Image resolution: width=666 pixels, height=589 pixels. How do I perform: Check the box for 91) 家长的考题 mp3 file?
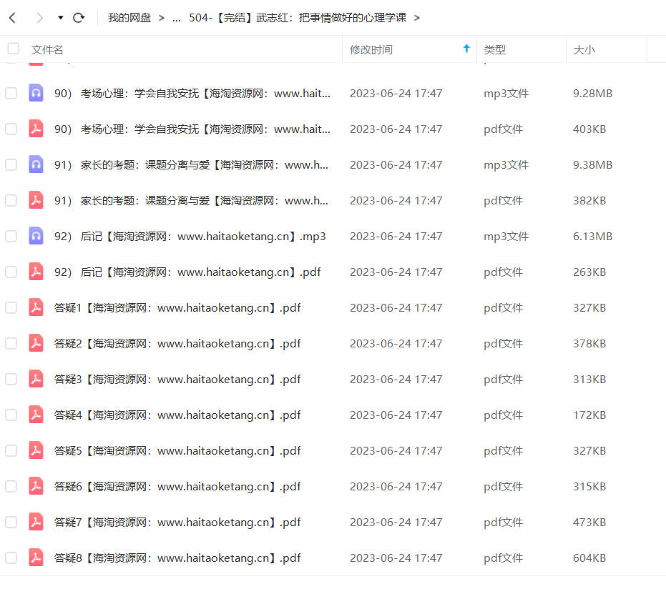click(11, 164)
